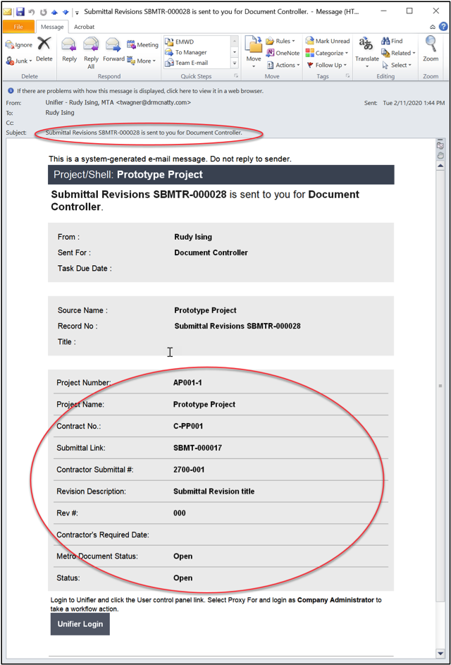Open the Move folder dropdown

pos(254,53)
